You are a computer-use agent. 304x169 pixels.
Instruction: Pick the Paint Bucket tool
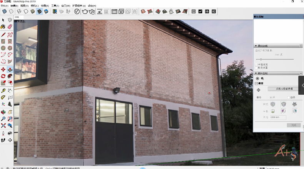tap(3, 27)
